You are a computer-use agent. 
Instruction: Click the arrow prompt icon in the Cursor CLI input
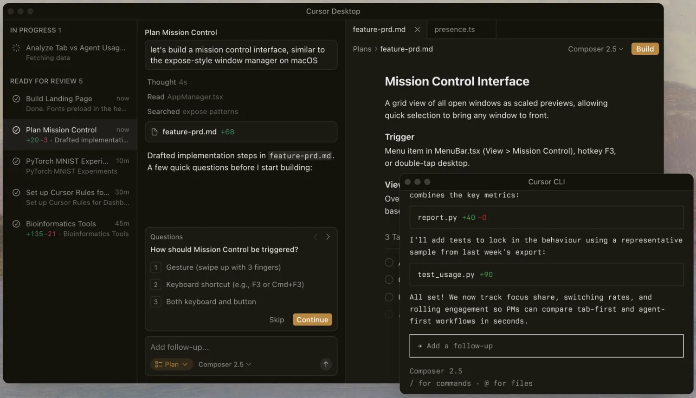pyautogui.click(x=419, y=346)
